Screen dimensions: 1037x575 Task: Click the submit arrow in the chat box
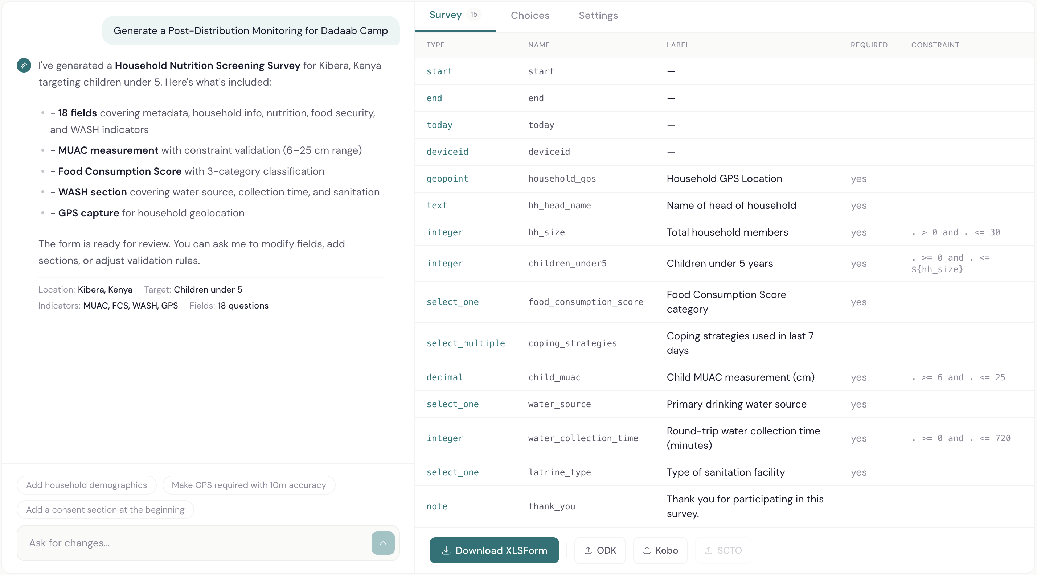coord(383,543)
